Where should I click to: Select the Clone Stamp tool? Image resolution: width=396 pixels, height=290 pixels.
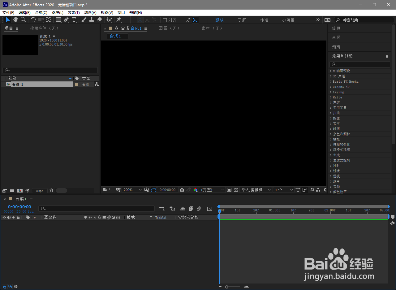[x=92, y=20]
